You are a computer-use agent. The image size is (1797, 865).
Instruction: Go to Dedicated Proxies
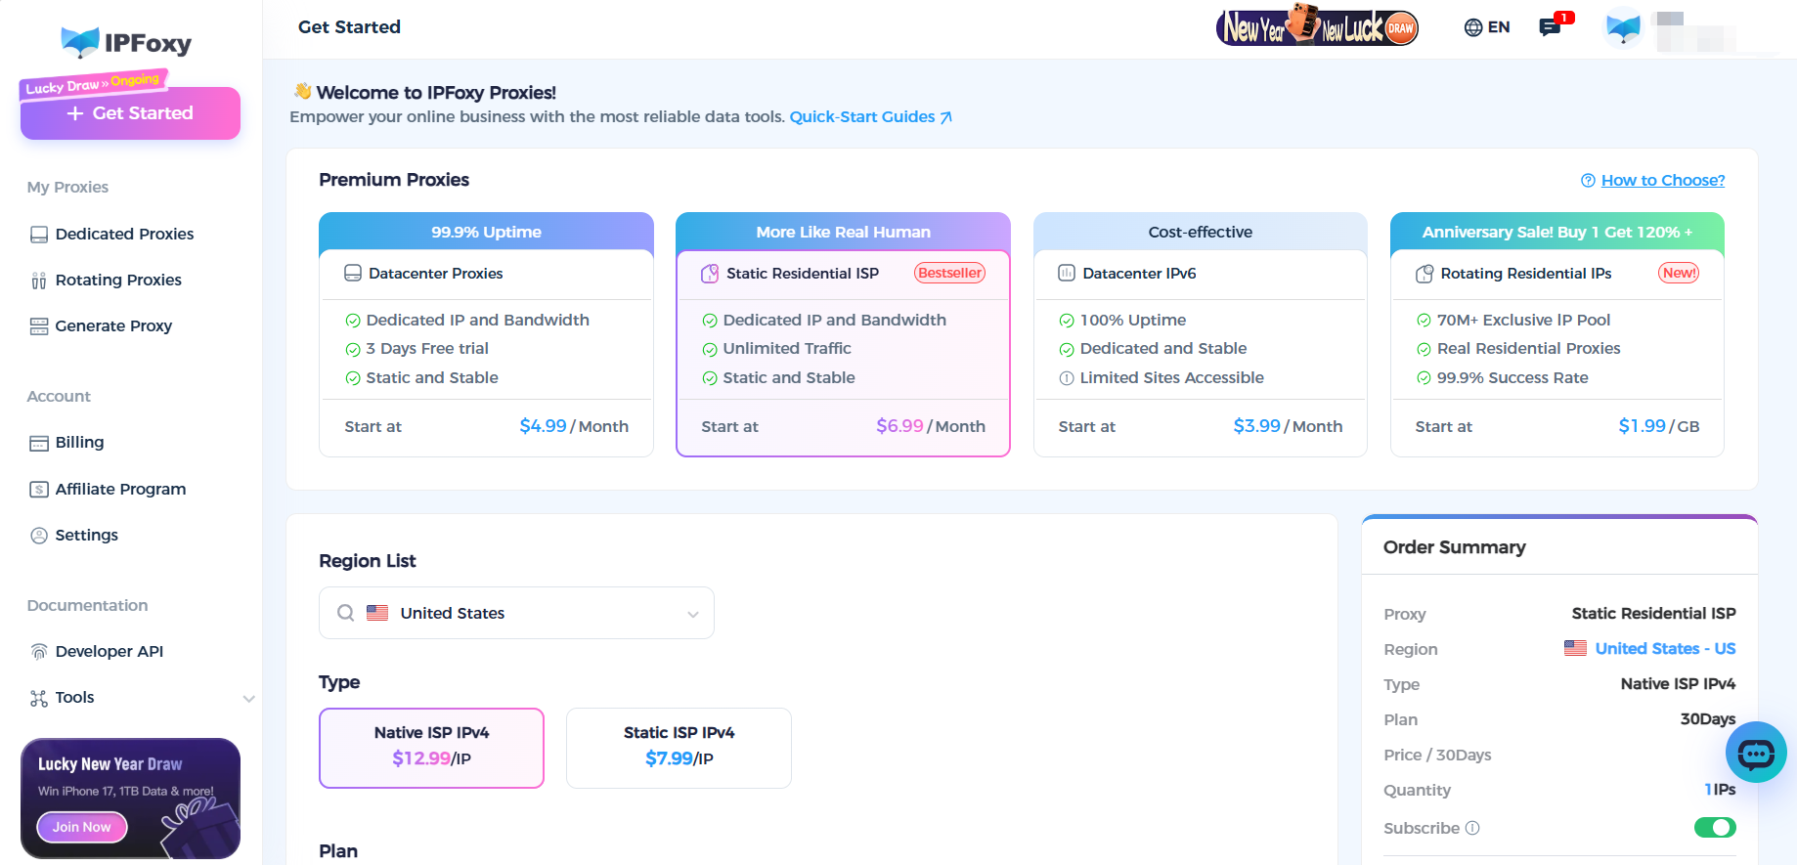point(124,234)
